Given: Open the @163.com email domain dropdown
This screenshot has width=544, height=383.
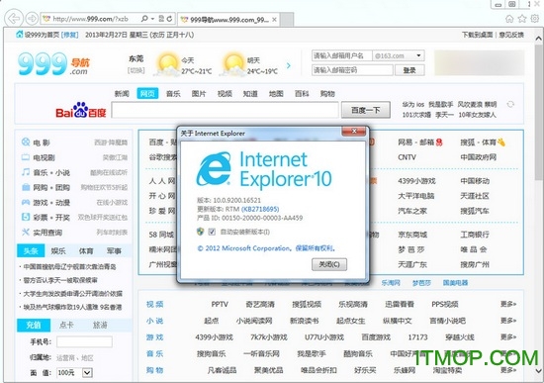Looking at the screenshot, I should coord(418,55).
